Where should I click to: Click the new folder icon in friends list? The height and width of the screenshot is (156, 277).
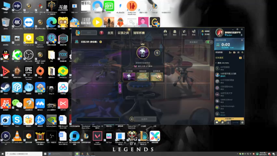coord(234,53)
